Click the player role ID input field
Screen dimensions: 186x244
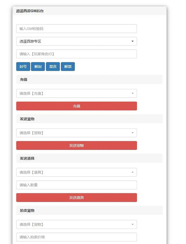76,54
